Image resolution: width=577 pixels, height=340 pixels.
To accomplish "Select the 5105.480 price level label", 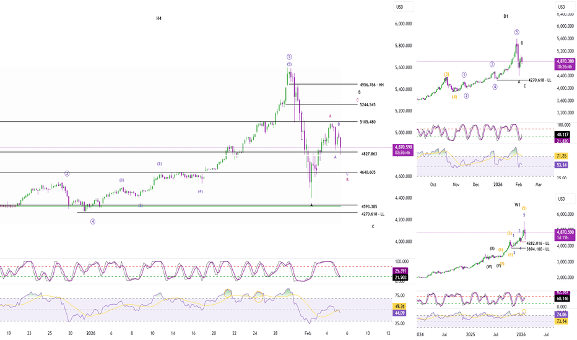I will click(x=368, y=122).
